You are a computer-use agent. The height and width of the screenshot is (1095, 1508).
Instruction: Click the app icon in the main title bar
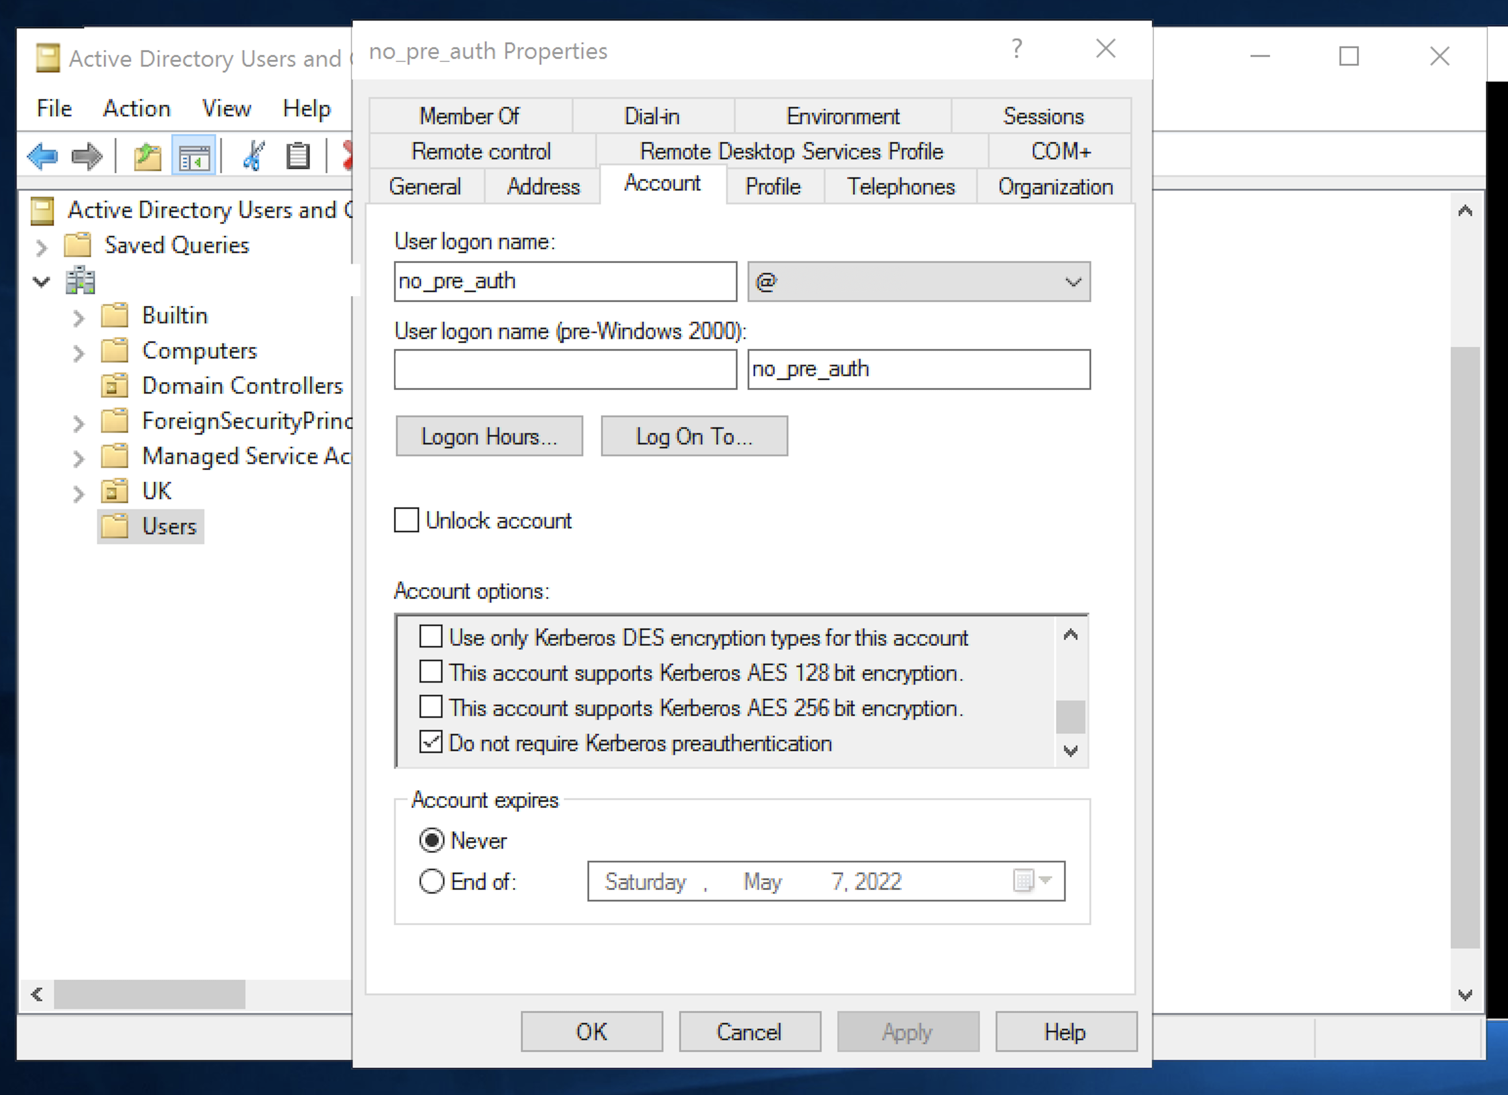click(48, 58)
